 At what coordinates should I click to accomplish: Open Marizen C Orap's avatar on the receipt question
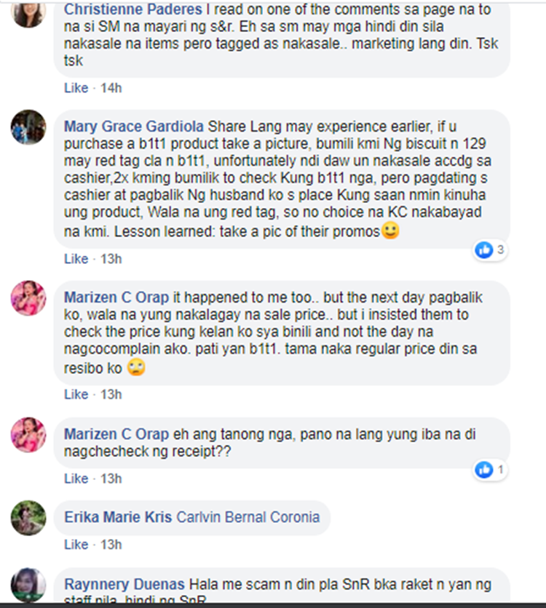[x=28, y=435]
